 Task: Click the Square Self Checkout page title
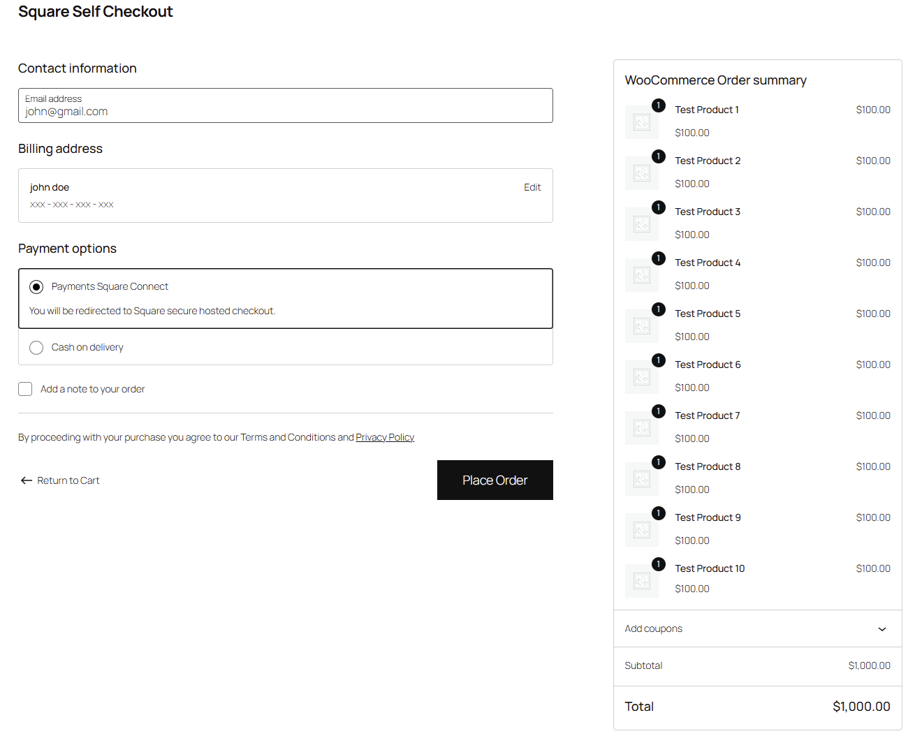[x=96, y=12]
